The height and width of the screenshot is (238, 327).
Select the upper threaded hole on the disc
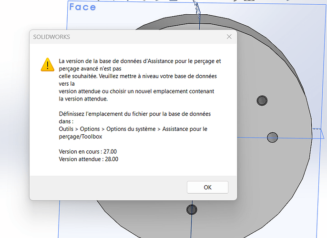262,100
